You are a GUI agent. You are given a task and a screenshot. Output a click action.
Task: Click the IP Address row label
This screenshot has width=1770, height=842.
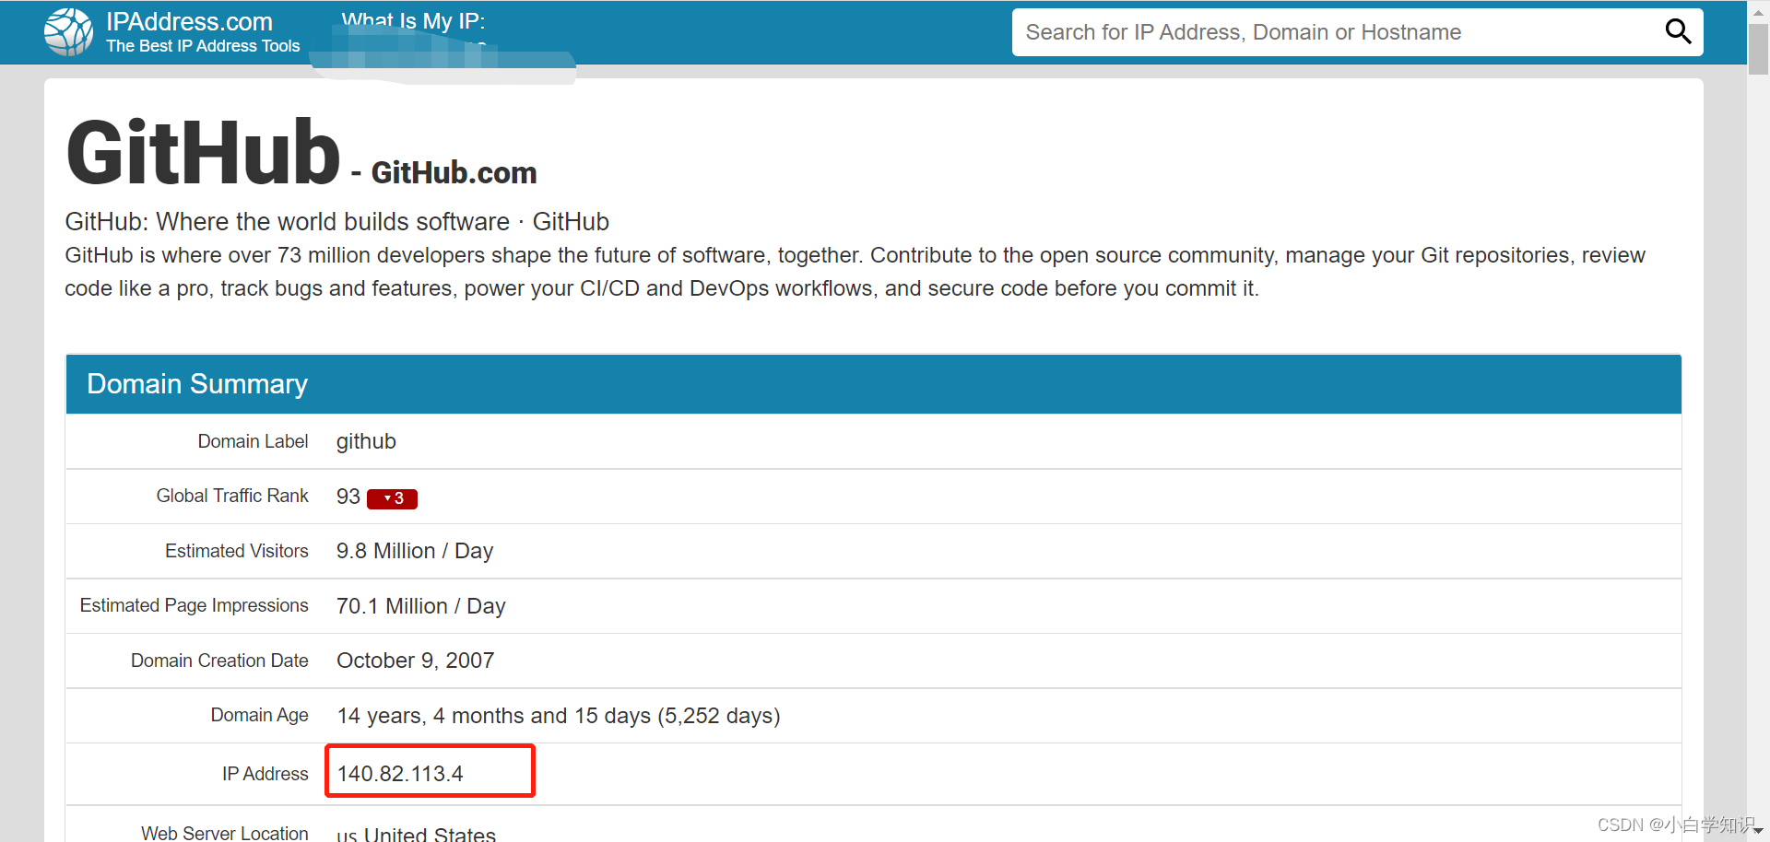point(265,774)
